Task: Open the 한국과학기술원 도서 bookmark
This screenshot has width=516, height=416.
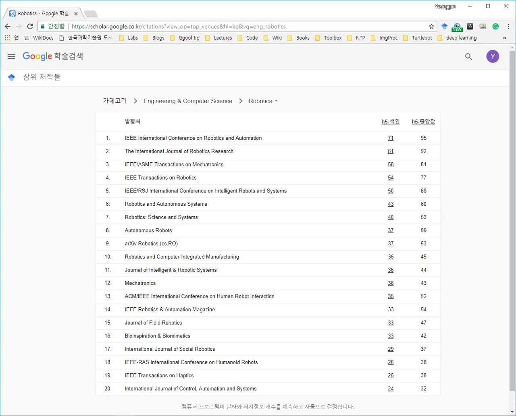Action: (x=86, y=38)
